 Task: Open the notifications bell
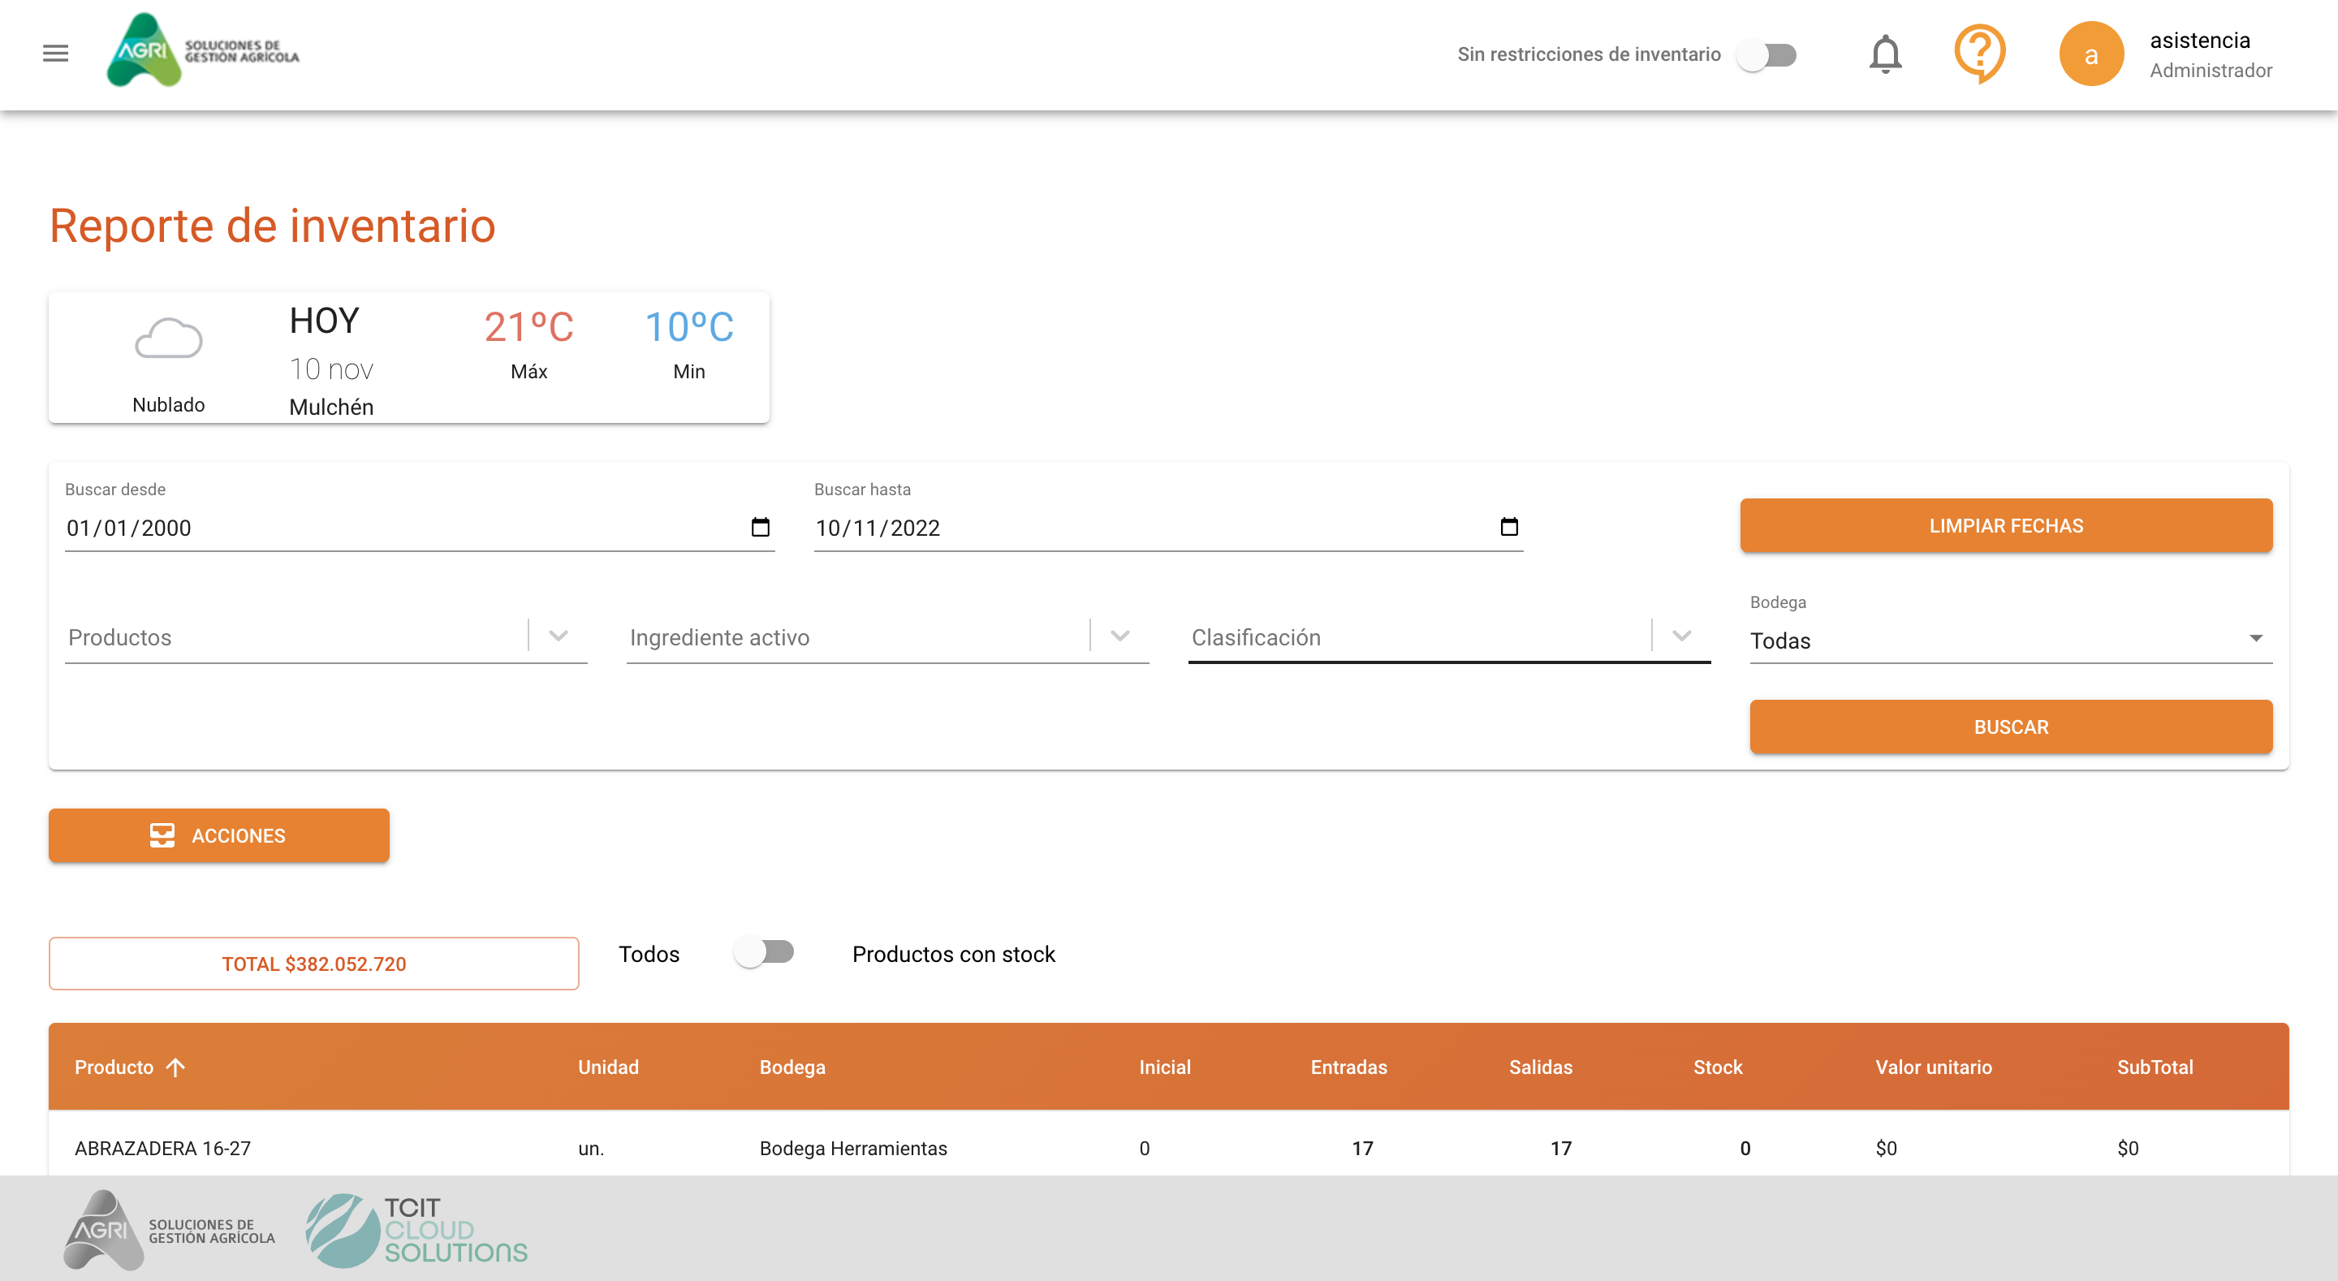click(1885, 54)
